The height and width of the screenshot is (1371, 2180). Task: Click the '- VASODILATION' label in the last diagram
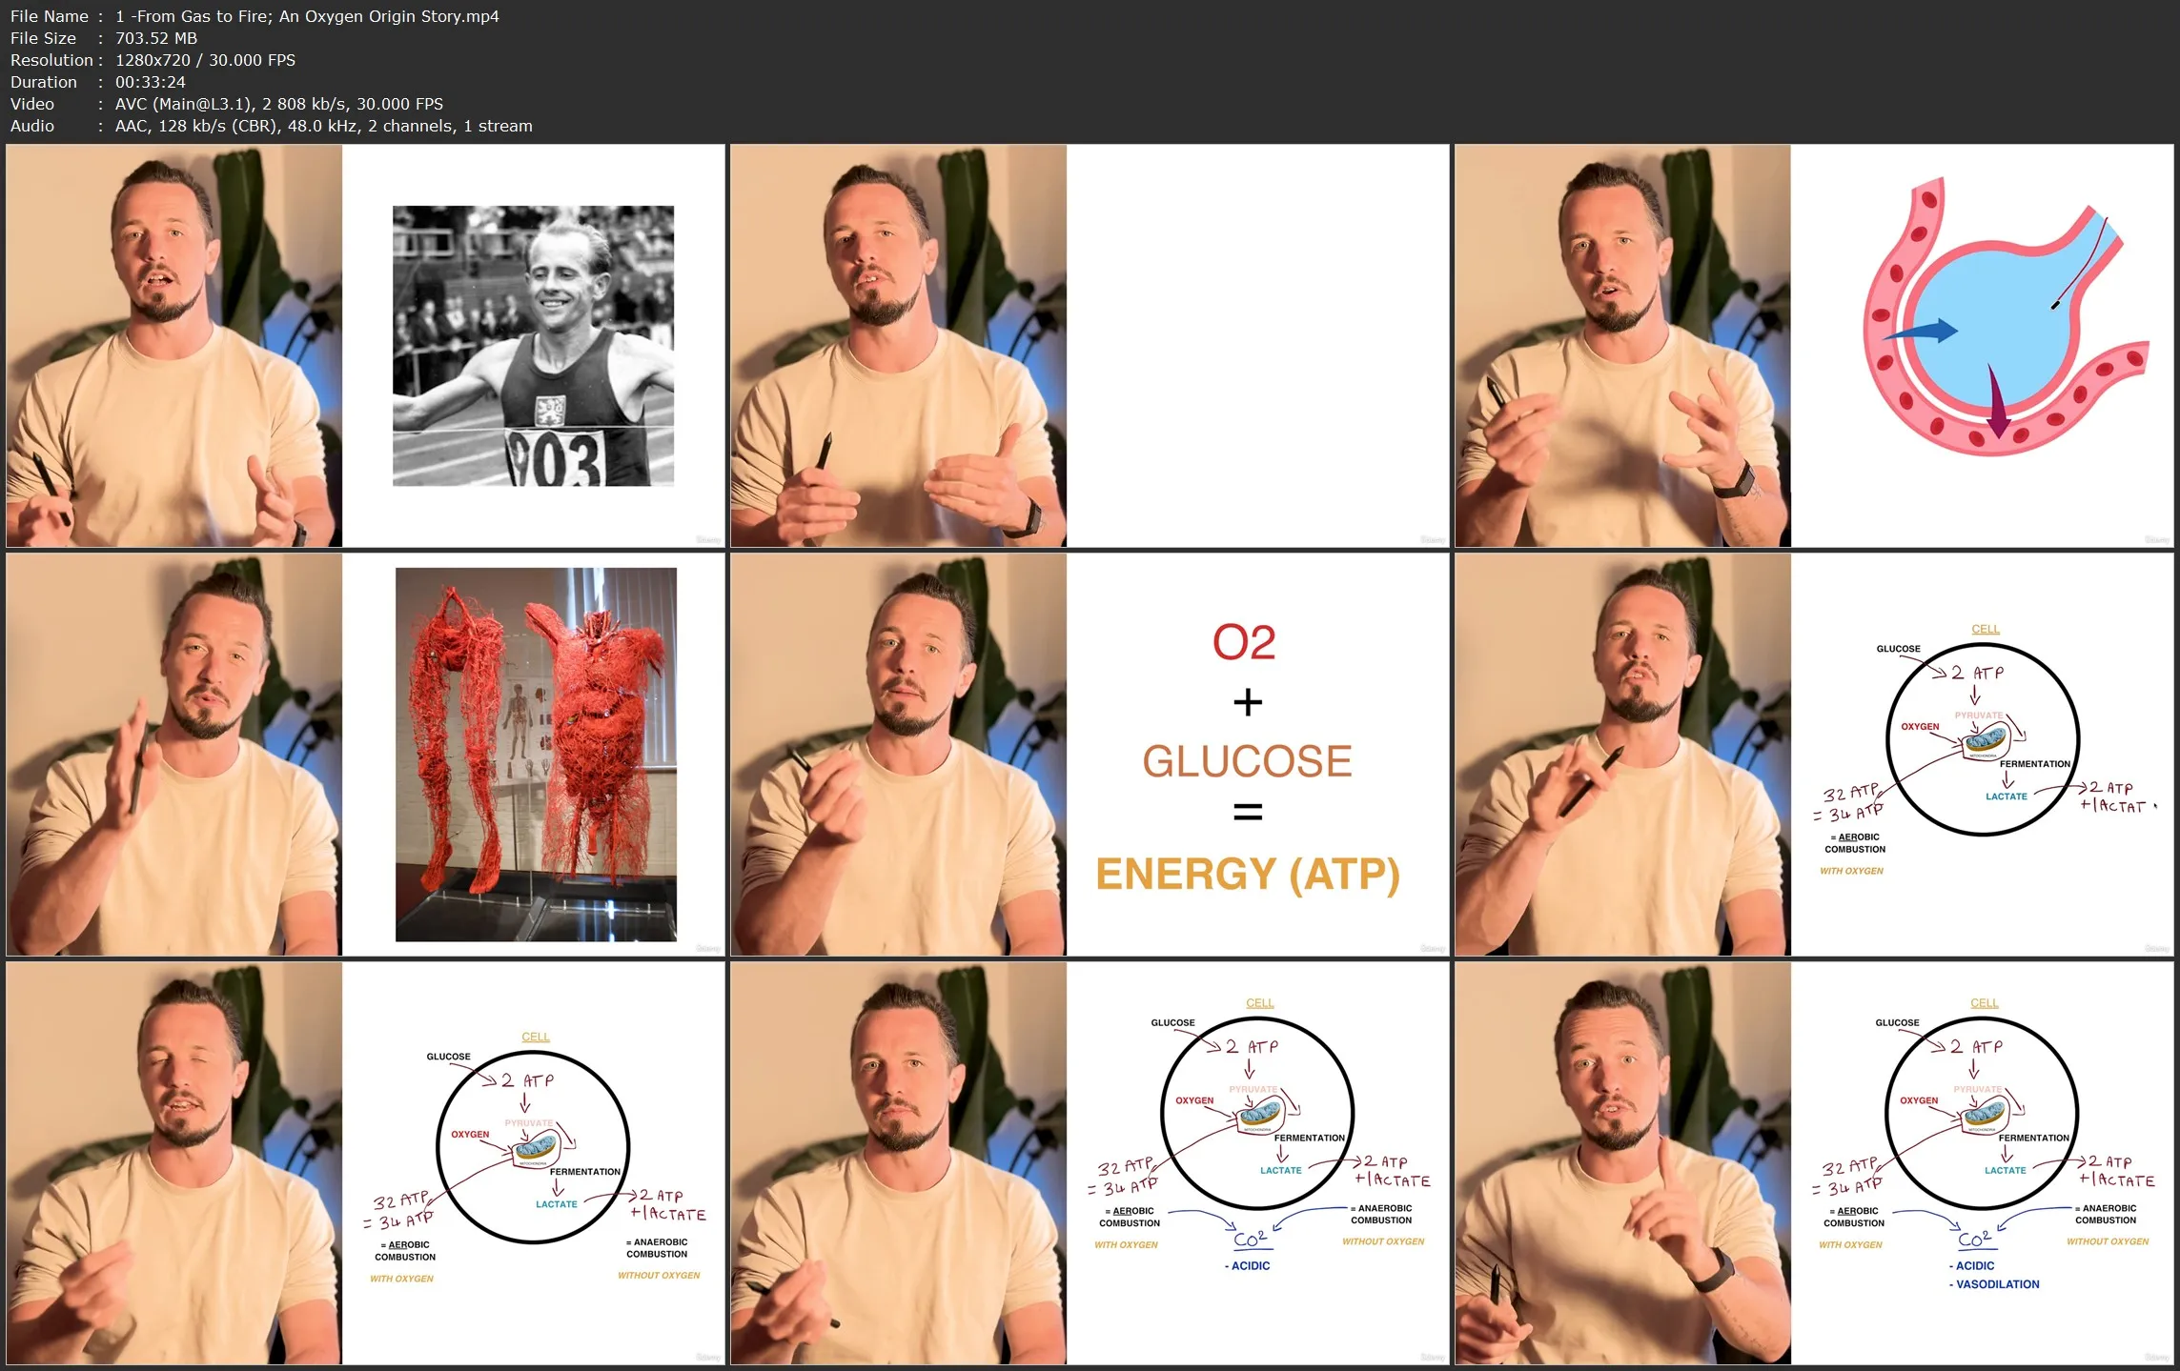click(x=1994, y=1284)
